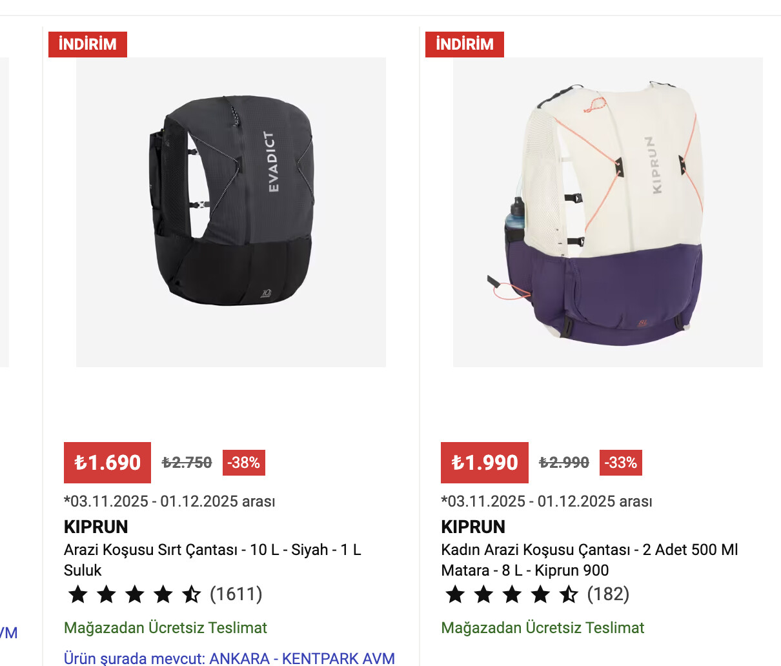Click Mağazadan Ücretsiz Teslimat under the Kiprun 900 vest

[x=543, y=628]
